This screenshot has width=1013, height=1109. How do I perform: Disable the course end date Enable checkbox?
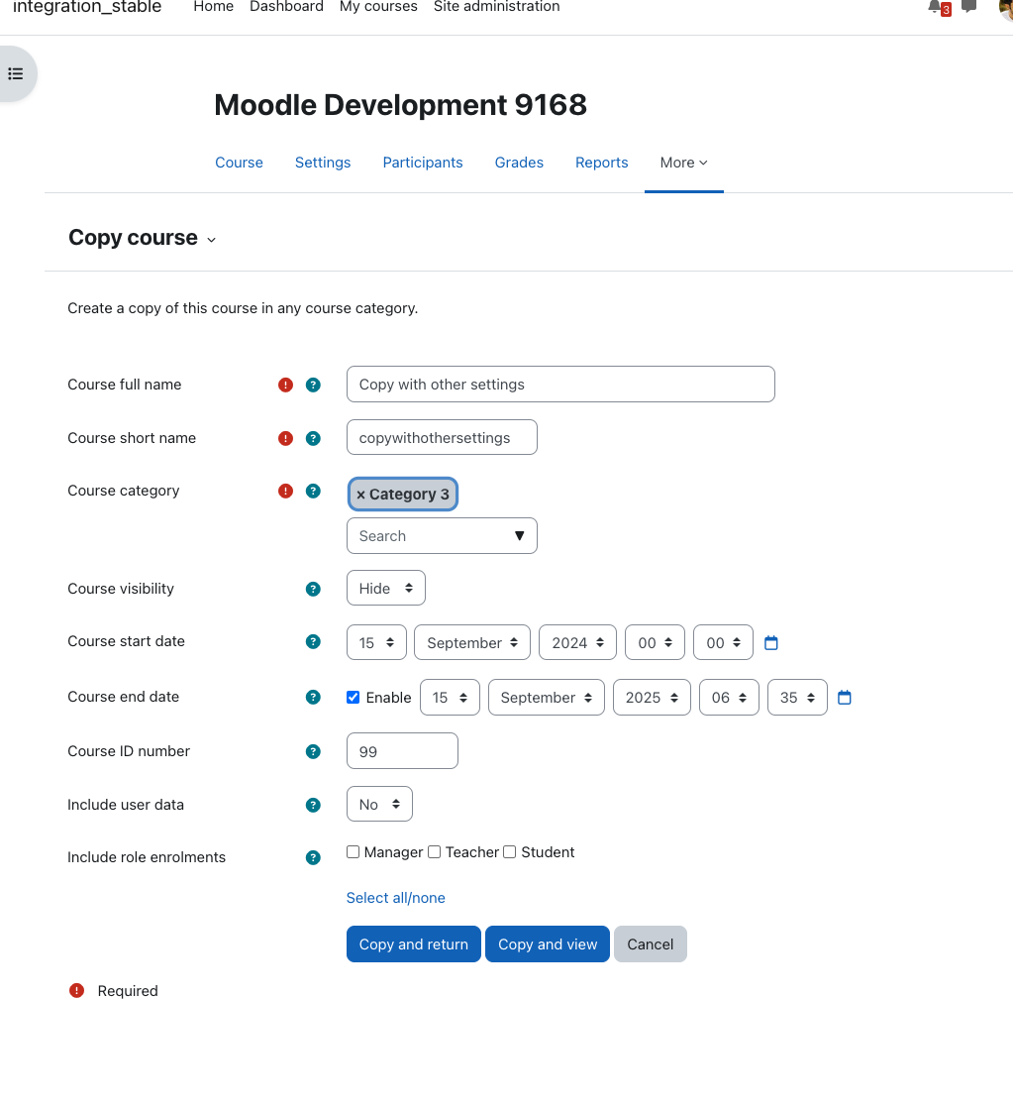click(x=353, y=698)
